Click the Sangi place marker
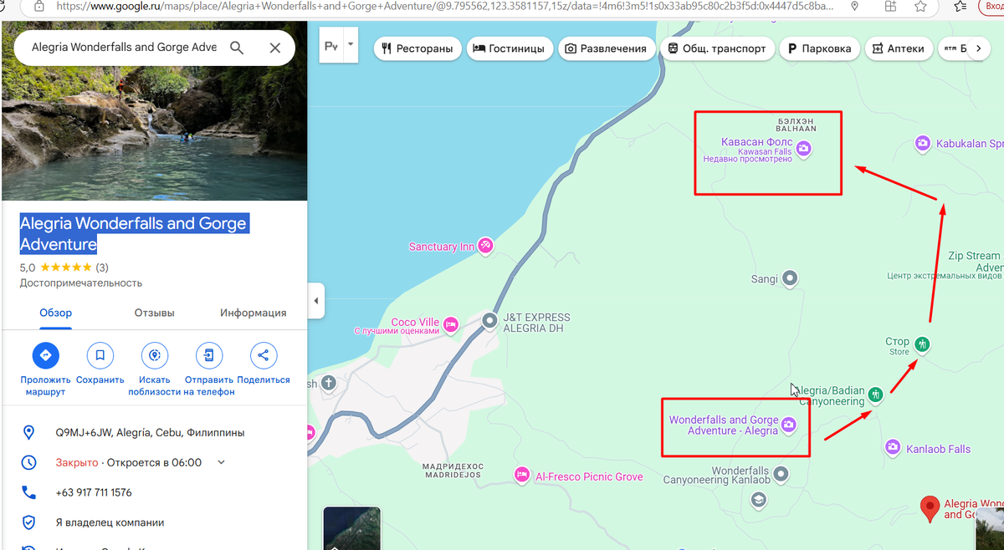1004x550 pixels. pos(789,278)
